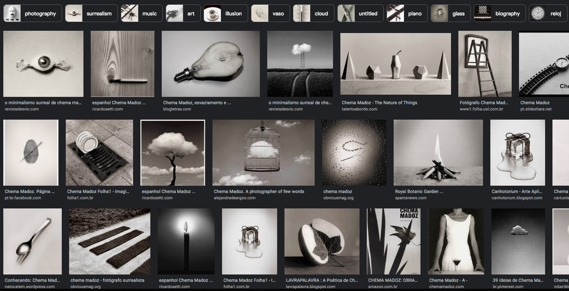This screenshot has width=569, height=291.
Task: Open the cloud-topped tree image
Action: pyautogui.click(x=173, y=153)
